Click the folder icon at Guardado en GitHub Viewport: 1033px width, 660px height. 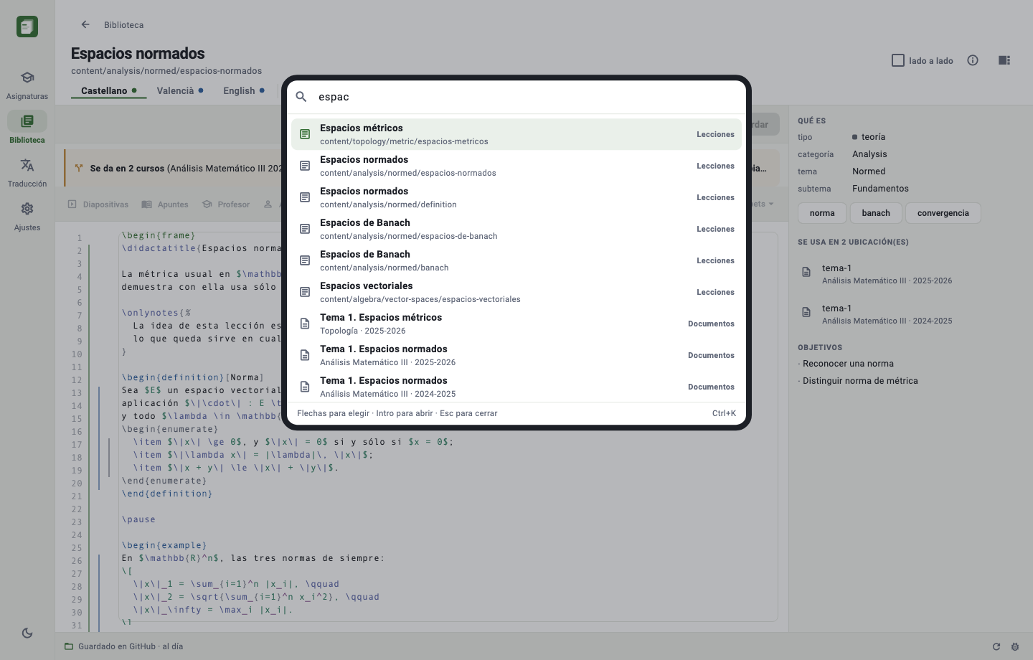tap(69, 646)
